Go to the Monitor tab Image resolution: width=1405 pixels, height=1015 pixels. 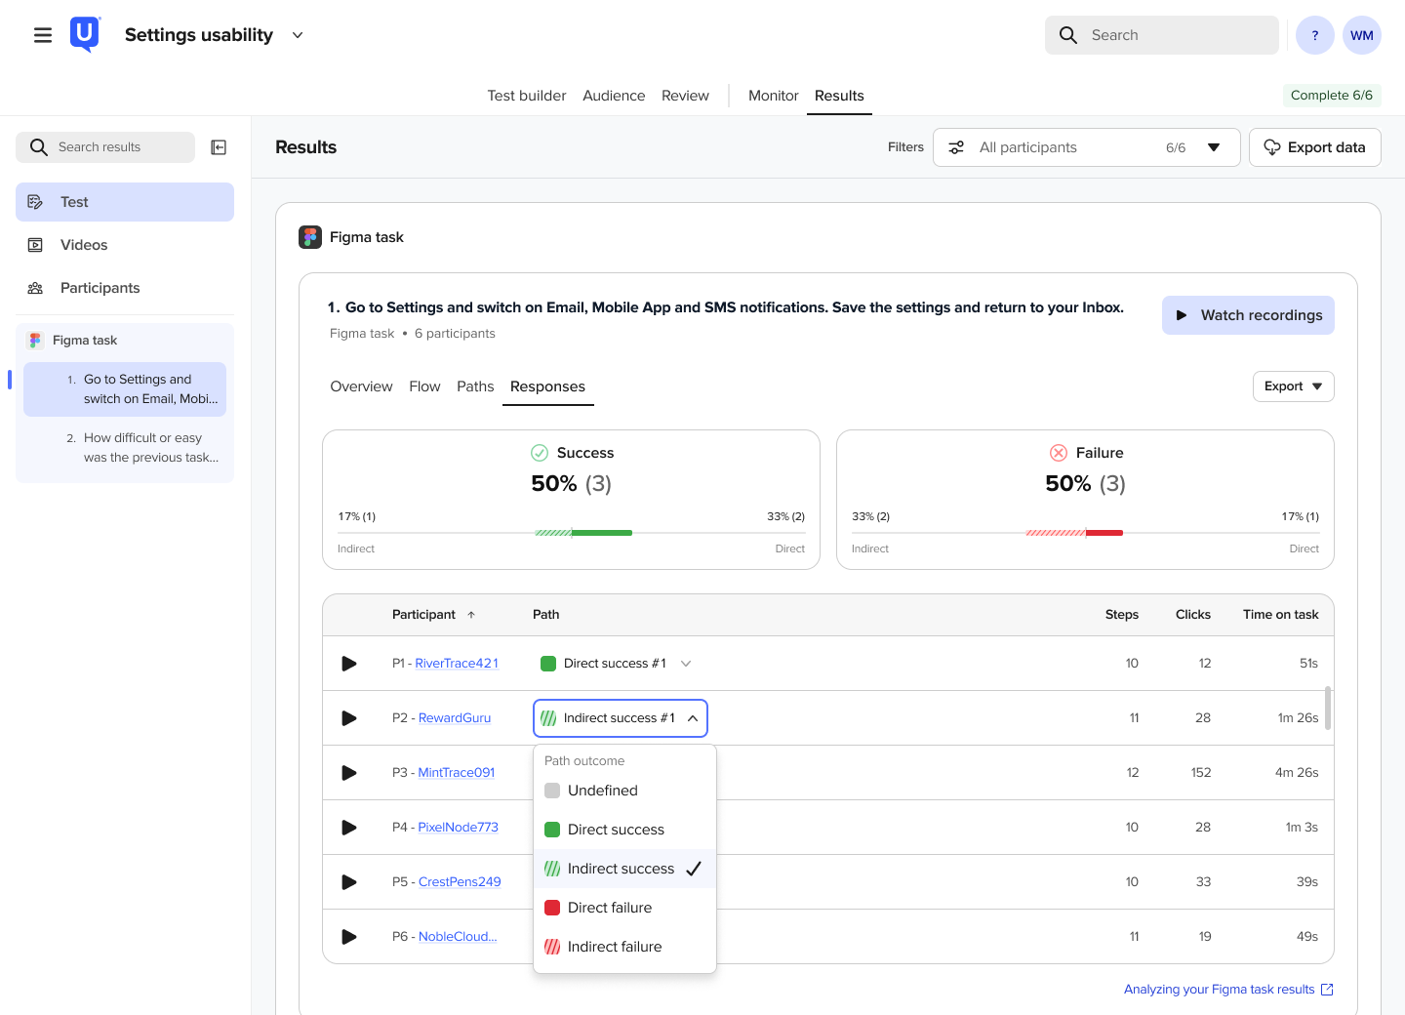773,96
